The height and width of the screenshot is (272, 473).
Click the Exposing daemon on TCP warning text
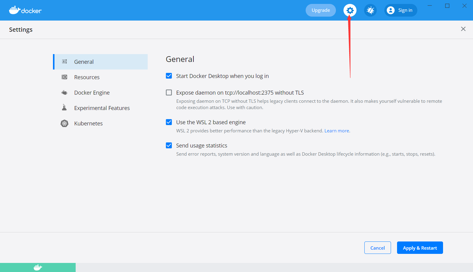[309, 104]
